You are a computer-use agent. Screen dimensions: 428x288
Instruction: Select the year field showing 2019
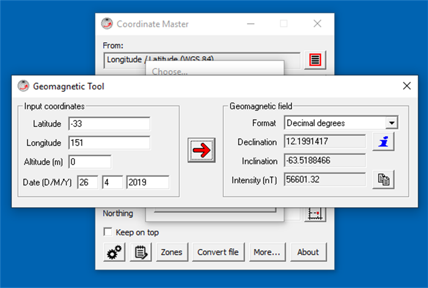(x=148, y=182)
